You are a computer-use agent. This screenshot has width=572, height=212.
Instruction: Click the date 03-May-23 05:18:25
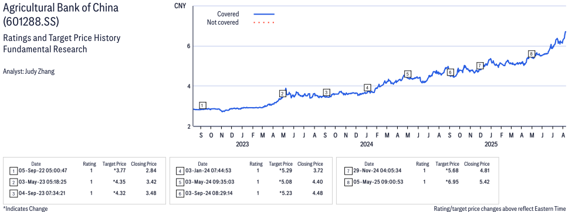43,182
